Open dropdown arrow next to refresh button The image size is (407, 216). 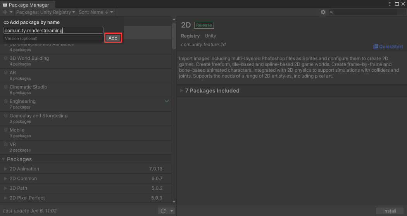pos(172,211)
